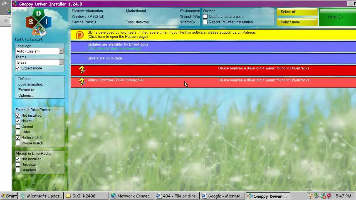Switch to Microsoft Update taskbar window
Viewport: 356px width, 200px height.
coord(41,196)
